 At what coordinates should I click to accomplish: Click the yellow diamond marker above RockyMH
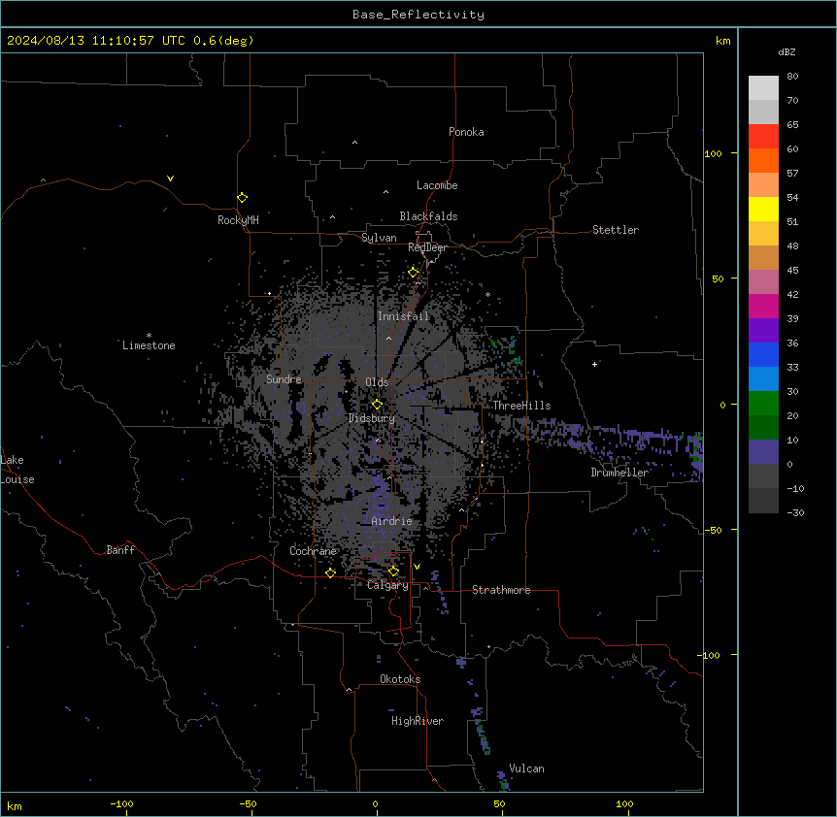click(243, 198)
